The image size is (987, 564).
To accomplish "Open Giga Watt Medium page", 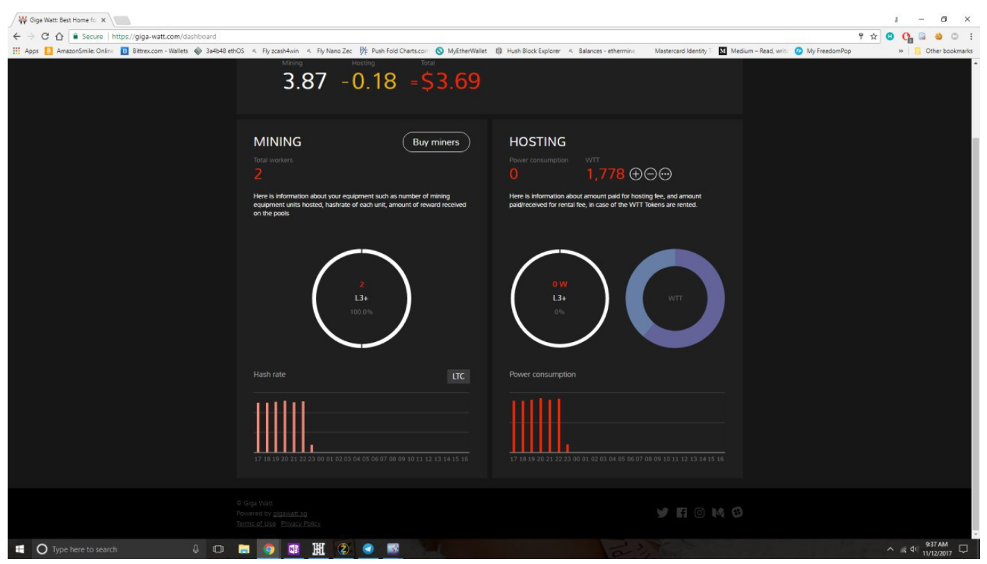I will point(718,513).
